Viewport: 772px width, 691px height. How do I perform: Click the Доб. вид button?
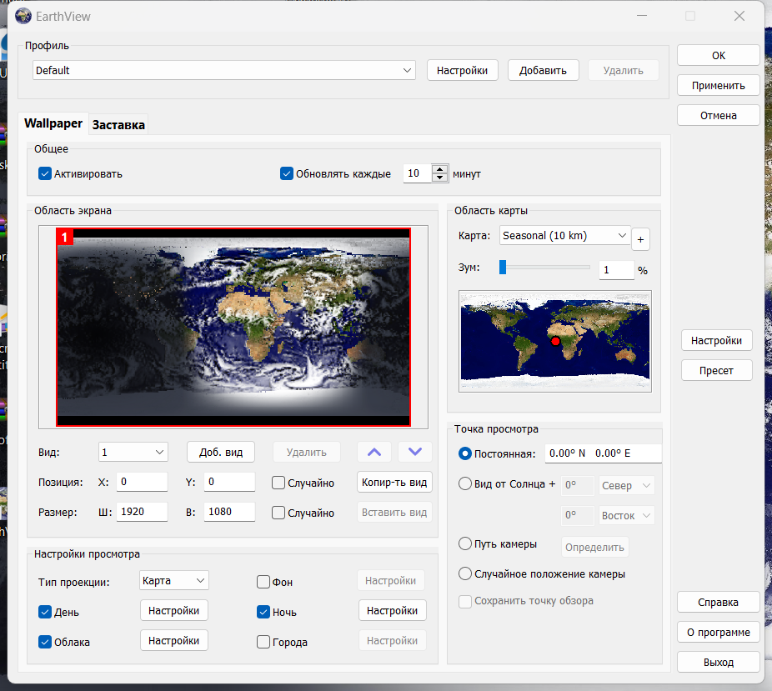click(x=221, y=452)
